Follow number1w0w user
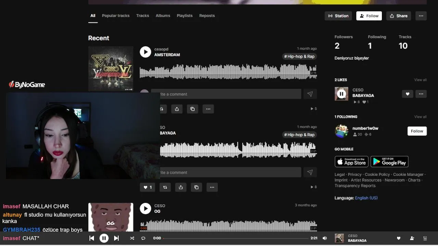 (417, 131)
